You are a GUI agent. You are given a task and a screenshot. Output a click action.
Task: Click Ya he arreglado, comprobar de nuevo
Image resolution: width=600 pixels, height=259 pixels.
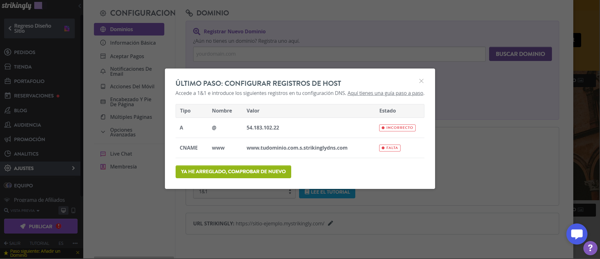233,172
